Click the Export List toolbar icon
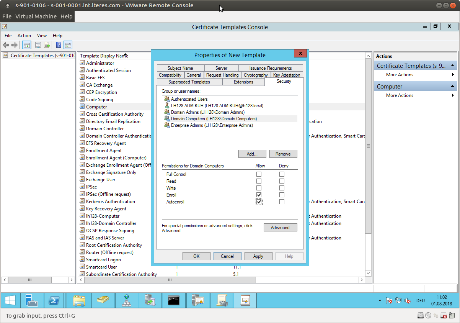 click(47, 45)
